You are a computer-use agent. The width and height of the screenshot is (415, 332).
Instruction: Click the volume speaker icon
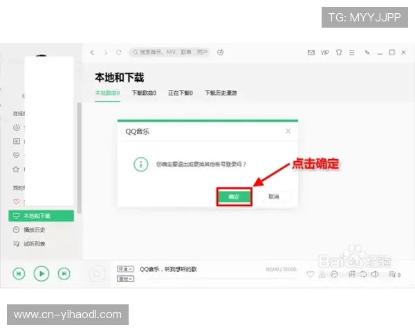374,275
